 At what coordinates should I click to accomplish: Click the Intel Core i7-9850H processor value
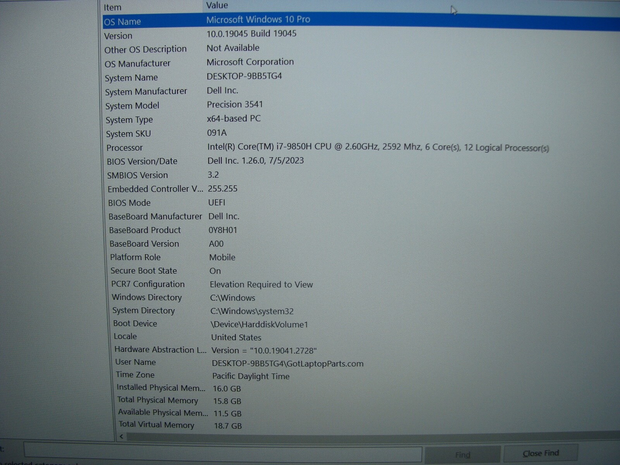pos(378,147)
